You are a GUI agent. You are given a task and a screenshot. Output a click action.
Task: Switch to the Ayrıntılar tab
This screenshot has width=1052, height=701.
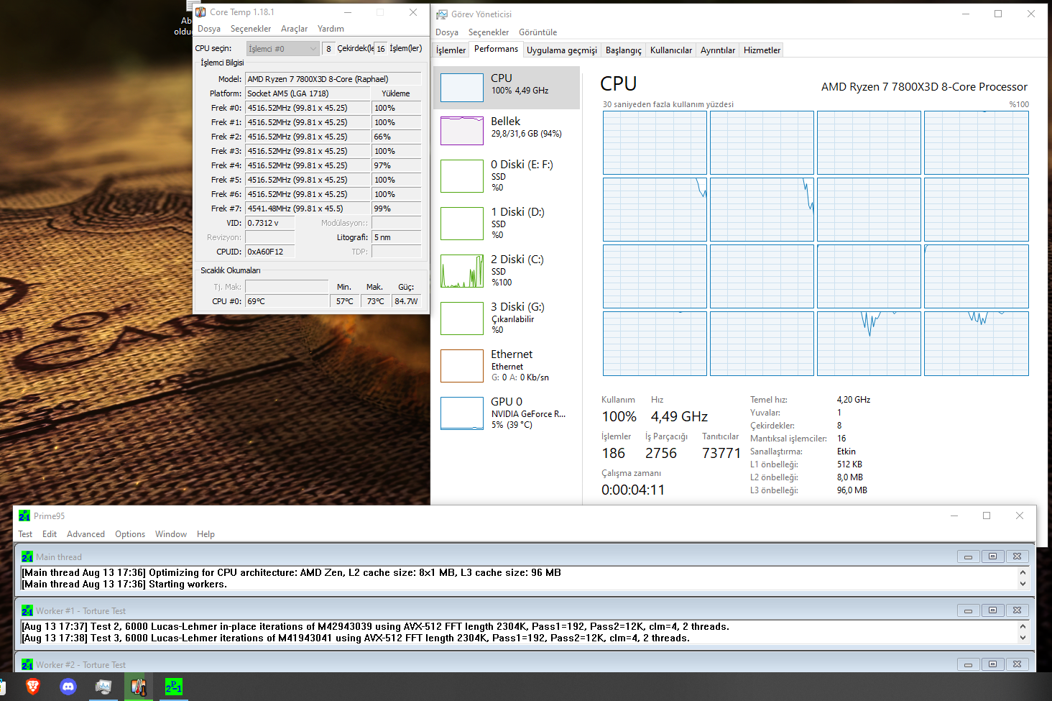[x=718, y=50]
